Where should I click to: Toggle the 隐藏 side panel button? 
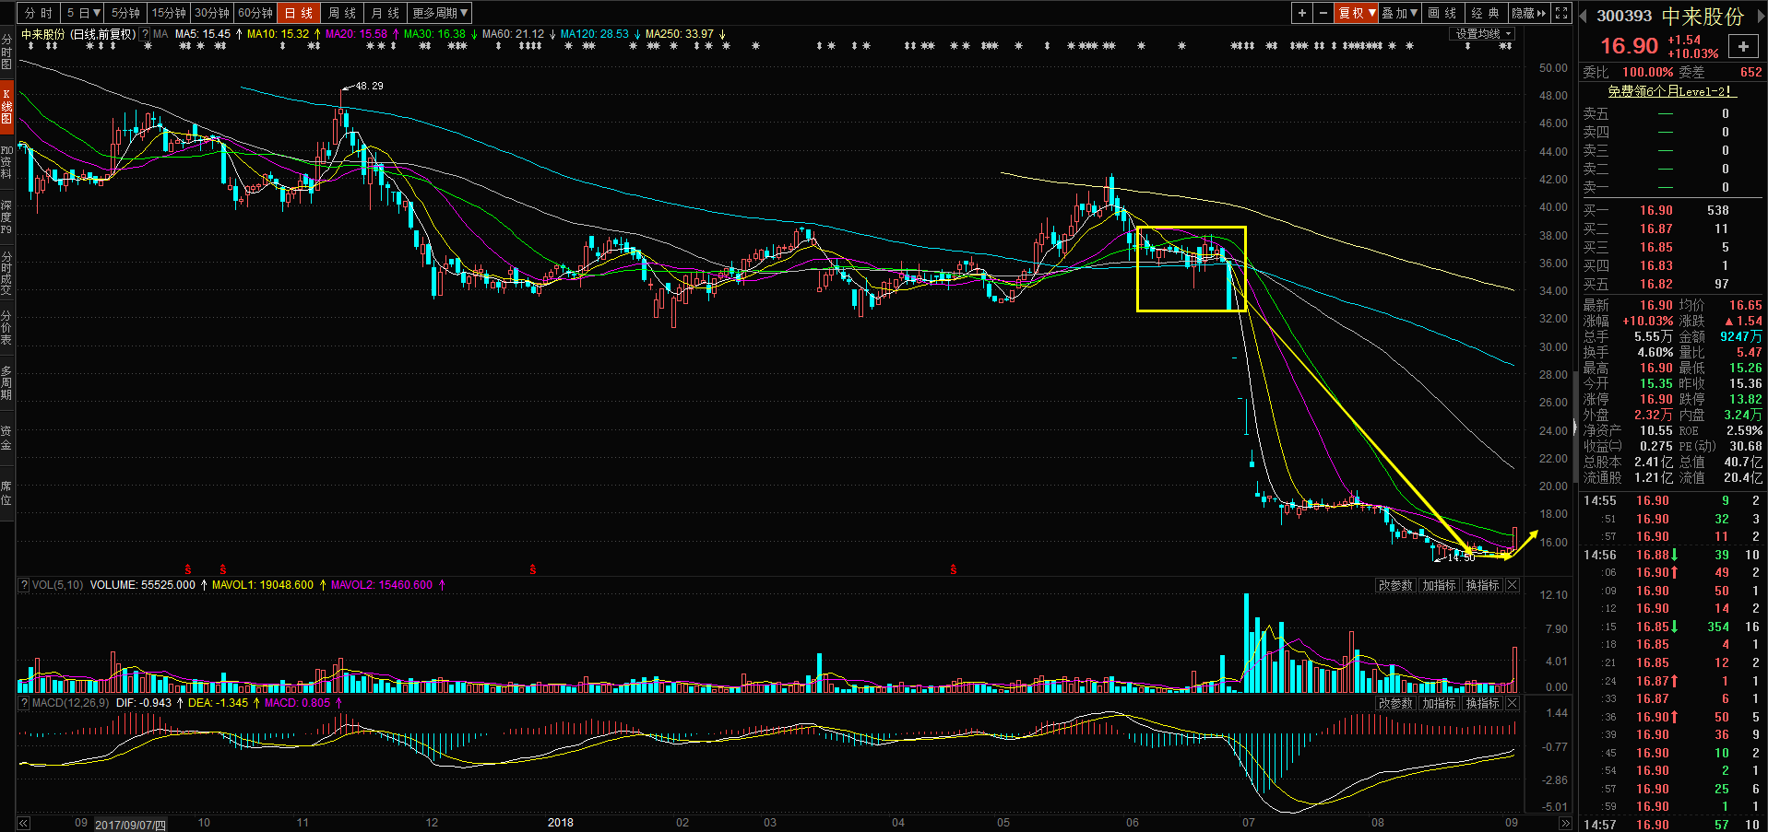1528,13
